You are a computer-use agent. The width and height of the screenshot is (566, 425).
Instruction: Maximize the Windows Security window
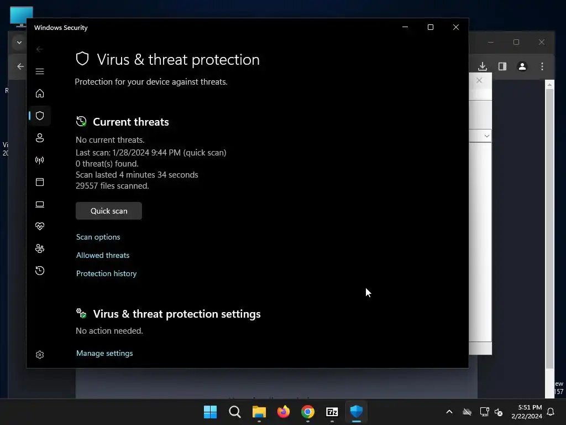[x=430, y=27]
